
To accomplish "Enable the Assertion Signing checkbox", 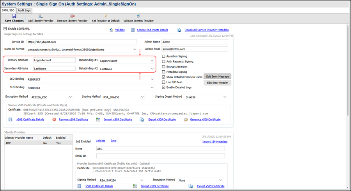I will [x=163, y=56].
